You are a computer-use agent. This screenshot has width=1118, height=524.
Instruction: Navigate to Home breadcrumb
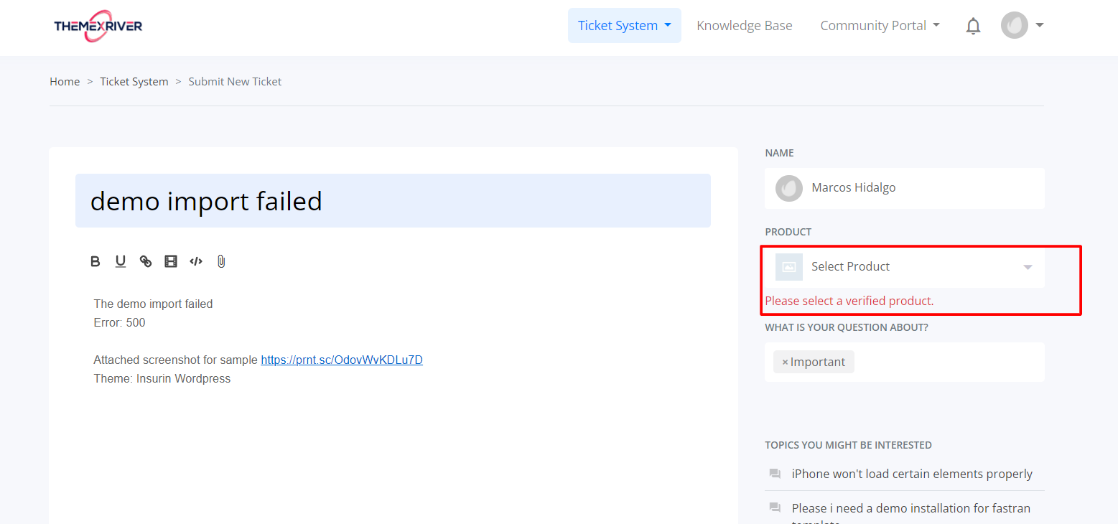[65, 82]
